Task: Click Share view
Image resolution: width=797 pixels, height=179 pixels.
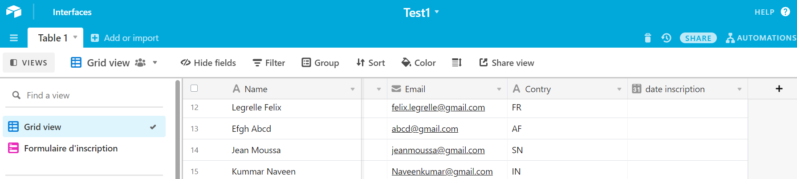Action: tap(507, 63)
